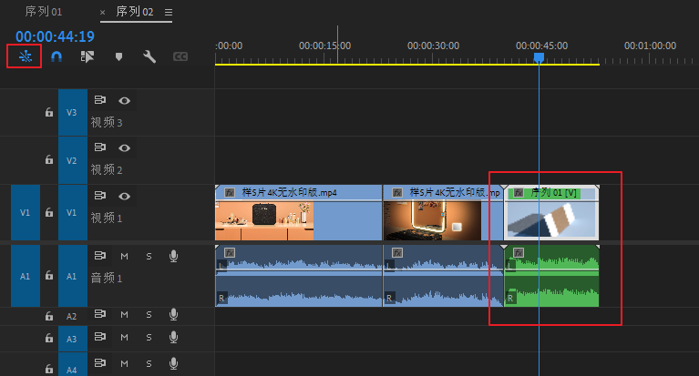
Task: Click the closed captions CC icon
Action: [x=180, y=56]
